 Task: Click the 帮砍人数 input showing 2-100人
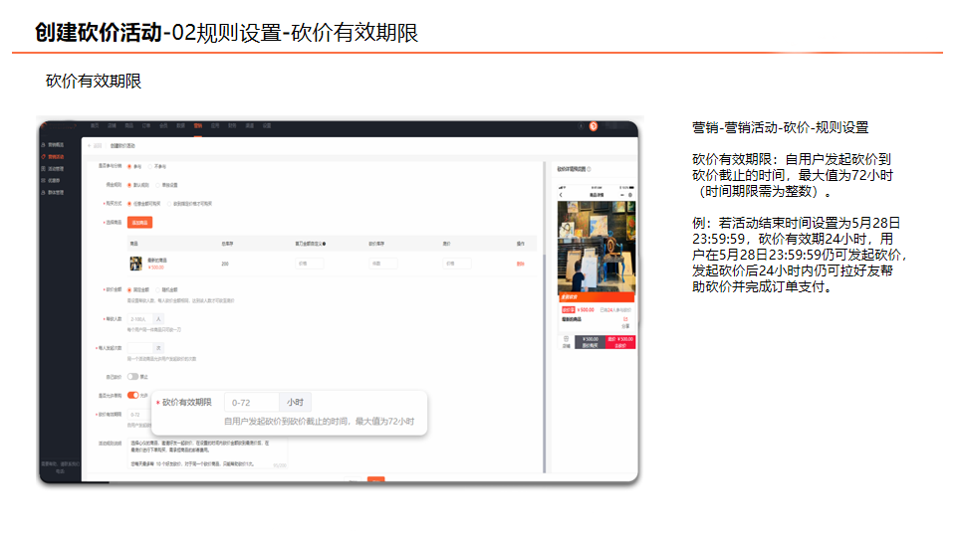click(x=140, y=319)
